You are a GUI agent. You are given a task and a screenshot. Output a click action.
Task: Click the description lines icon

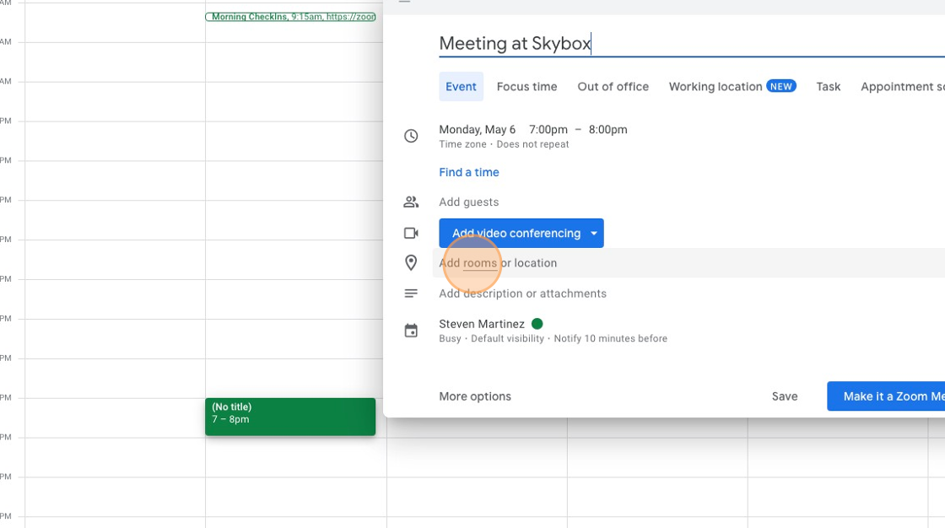tap(411, 294)
